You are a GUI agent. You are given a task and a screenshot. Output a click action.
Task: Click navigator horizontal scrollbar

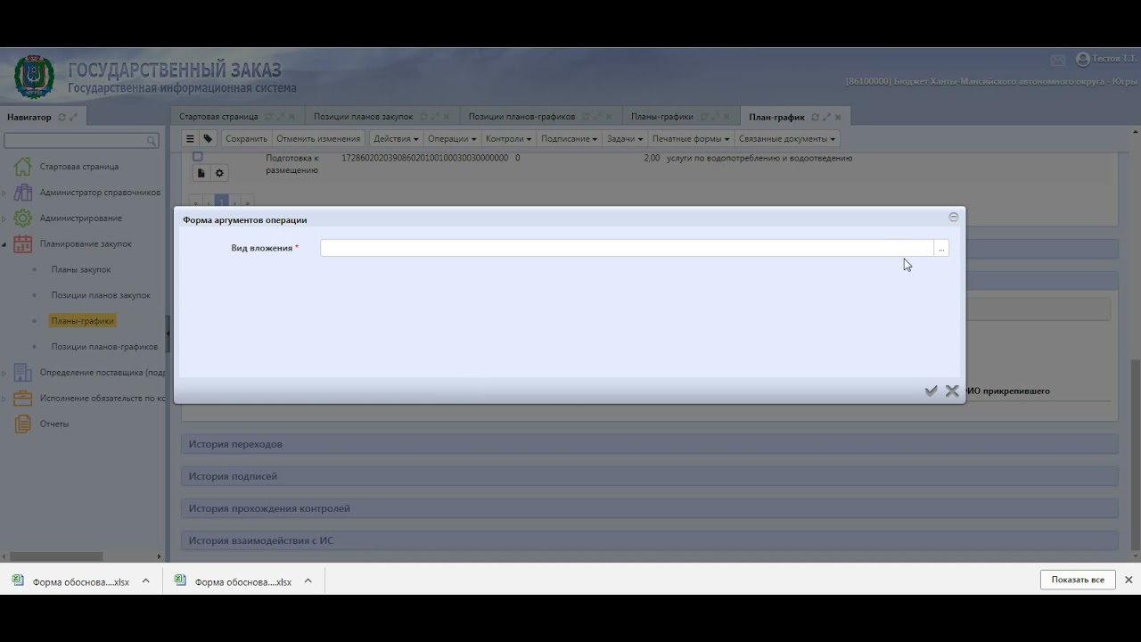coord(57,556)
